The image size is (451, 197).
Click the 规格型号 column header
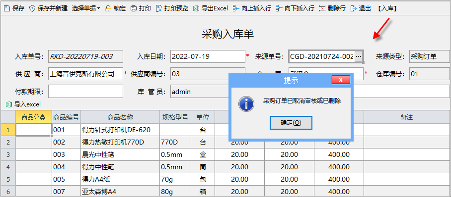[175, 117]
